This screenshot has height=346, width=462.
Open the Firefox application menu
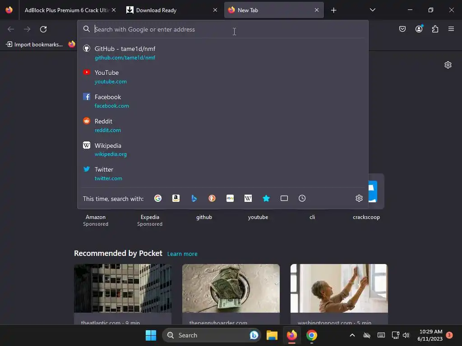click(x=451, y=29)
